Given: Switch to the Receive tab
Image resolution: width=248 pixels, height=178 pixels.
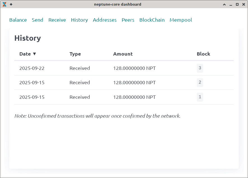Looking at the screenshot, I should pyautogui.click(x=57, y=20).
